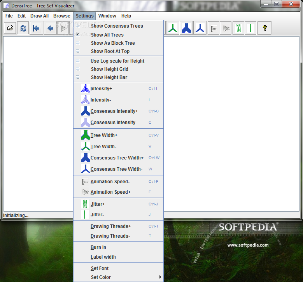Image resolution: width=303 pixels, height=282 pixels.
Task: Select Drawing Threads- entry
Action: coord(119,236)
